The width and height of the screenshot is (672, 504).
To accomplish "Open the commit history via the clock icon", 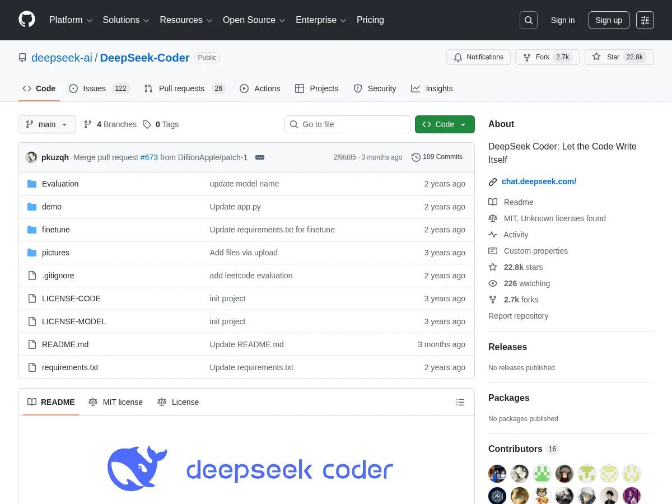I will click(416, 157).
